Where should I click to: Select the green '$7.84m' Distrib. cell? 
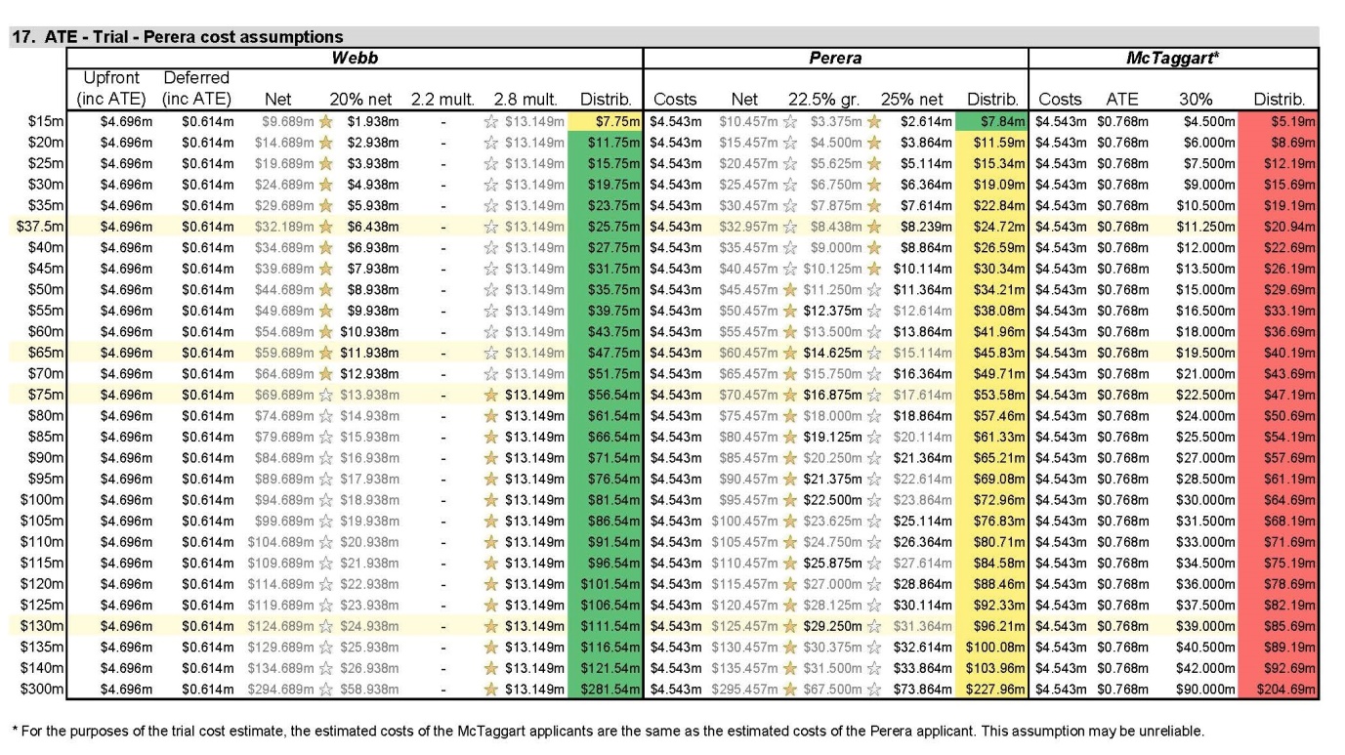tap(991, 122)
